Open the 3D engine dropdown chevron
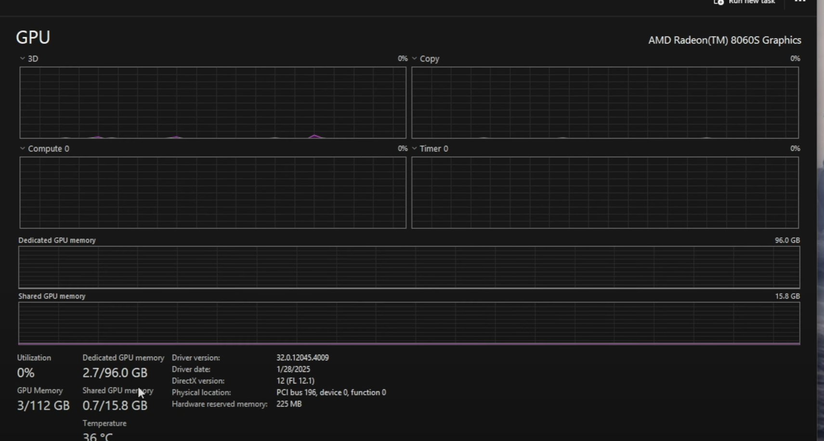The width and height of the screenshot is (824, 441). [x=22, y=58]
